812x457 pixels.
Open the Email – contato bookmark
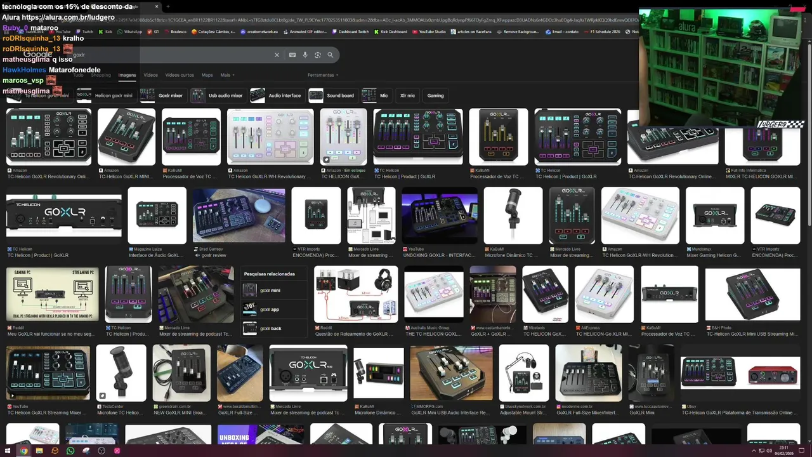click(562, 32)
